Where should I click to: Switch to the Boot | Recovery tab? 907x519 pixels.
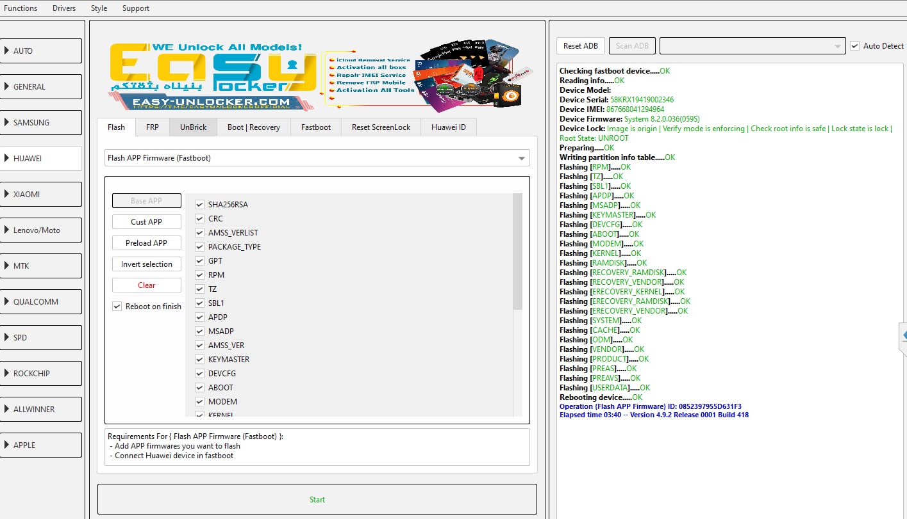click(x=254, y=127)
